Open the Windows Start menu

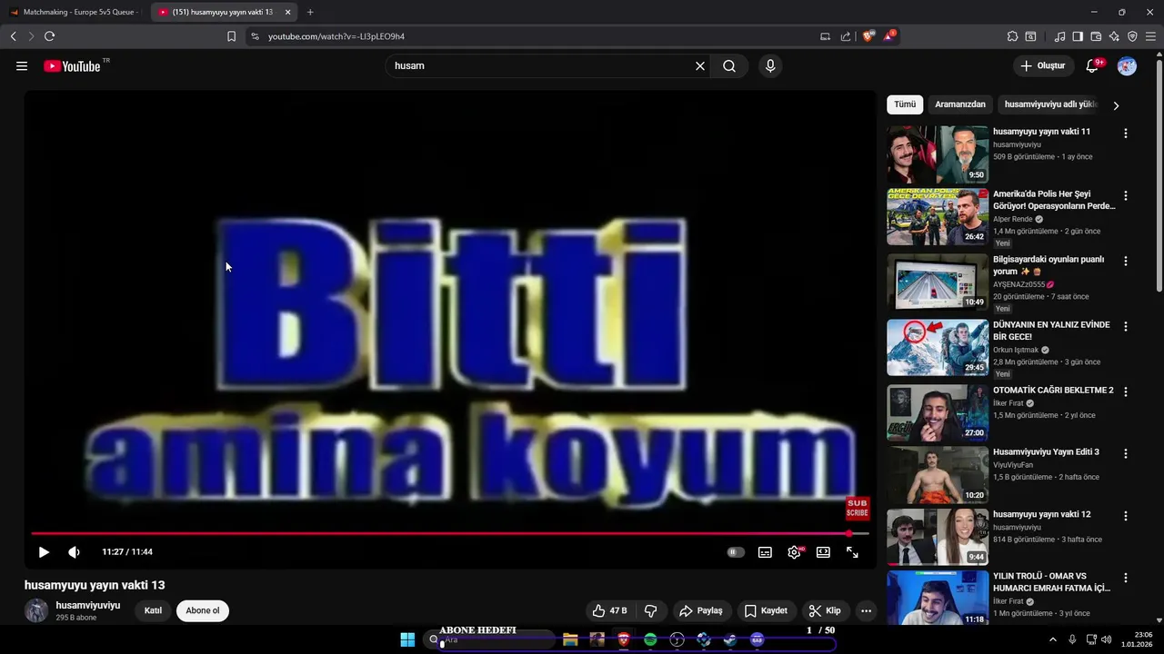[x=407, y=639]
